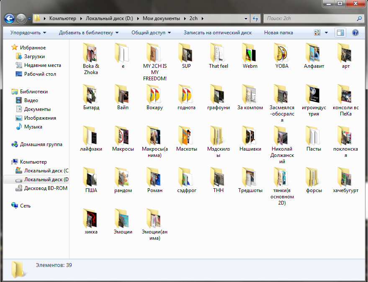Select the 'игроиндустрия' folder
This screenshot has height=282, width=368.
(314, 100)
